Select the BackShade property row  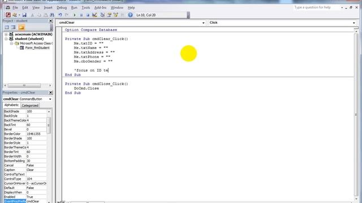(x=25, y=112)
